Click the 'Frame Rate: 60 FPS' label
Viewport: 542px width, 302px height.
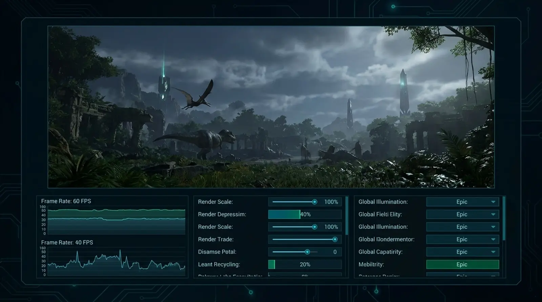[66, 201]
